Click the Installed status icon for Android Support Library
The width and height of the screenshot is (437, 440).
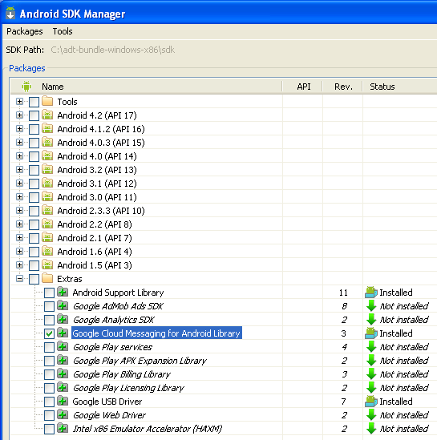371,293
